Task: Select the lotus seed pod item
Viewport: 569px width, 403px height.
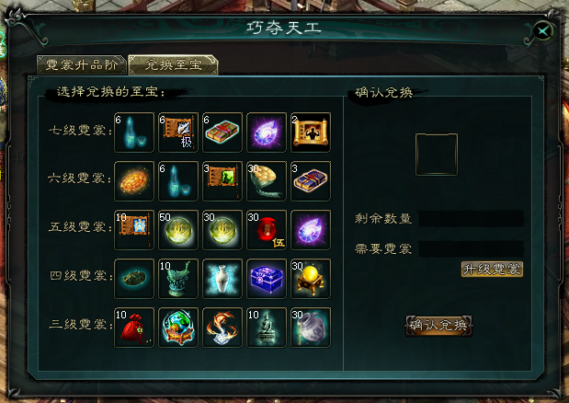Action: point(267,181)
